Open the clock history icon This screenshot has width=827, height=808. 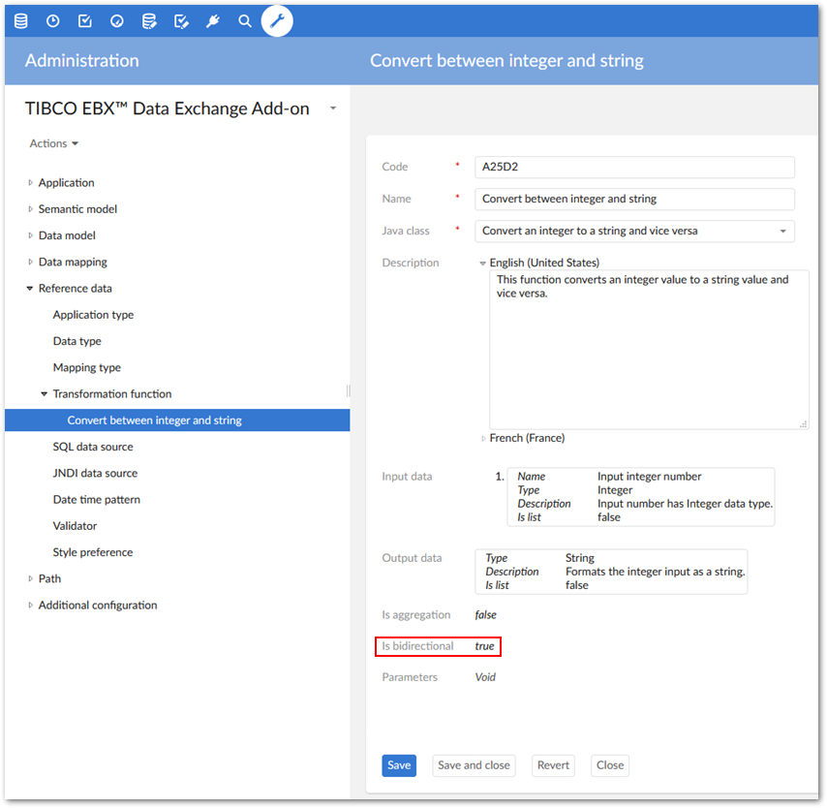coord(52,20)
